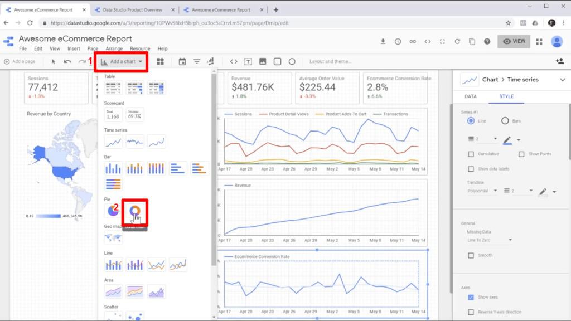Open the series line color picker
The height and width of the screenshot is (321, 571).
coord(507,139)
